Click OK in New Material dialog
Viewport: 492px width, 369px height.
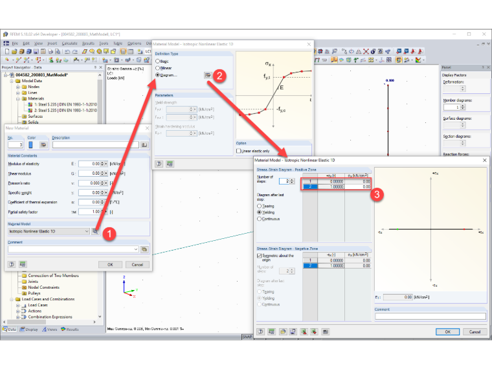click(110, 265)
